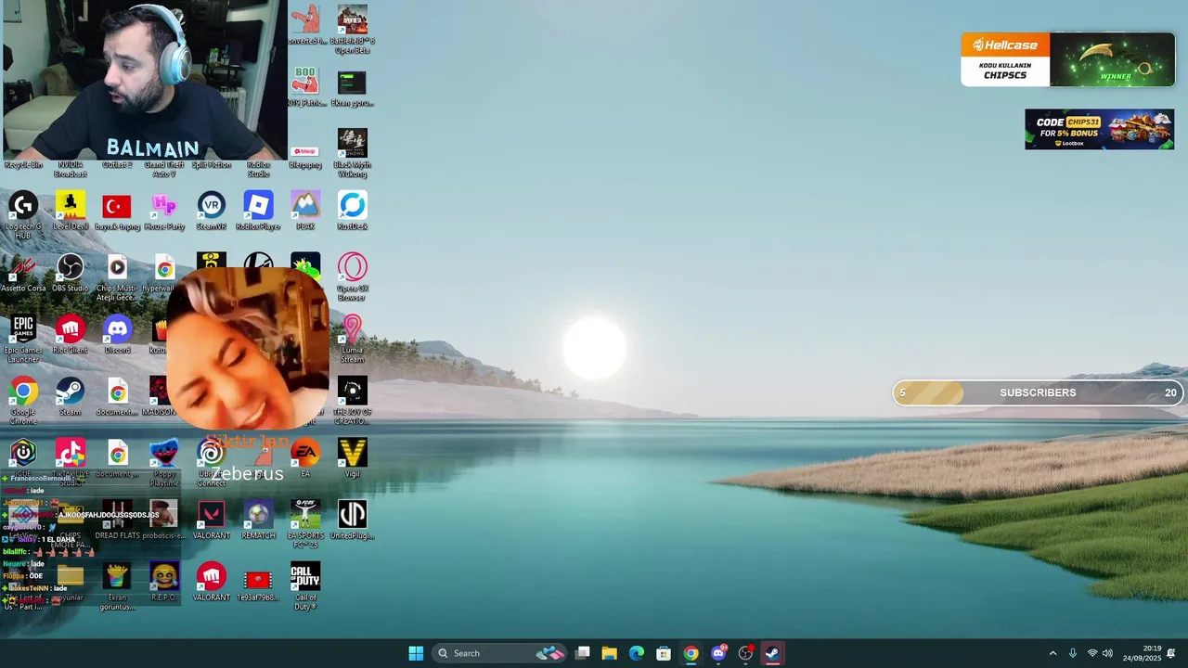Open the volume speaker tray icon
Screen dimensions: 1188x668
pos(1107,653)
